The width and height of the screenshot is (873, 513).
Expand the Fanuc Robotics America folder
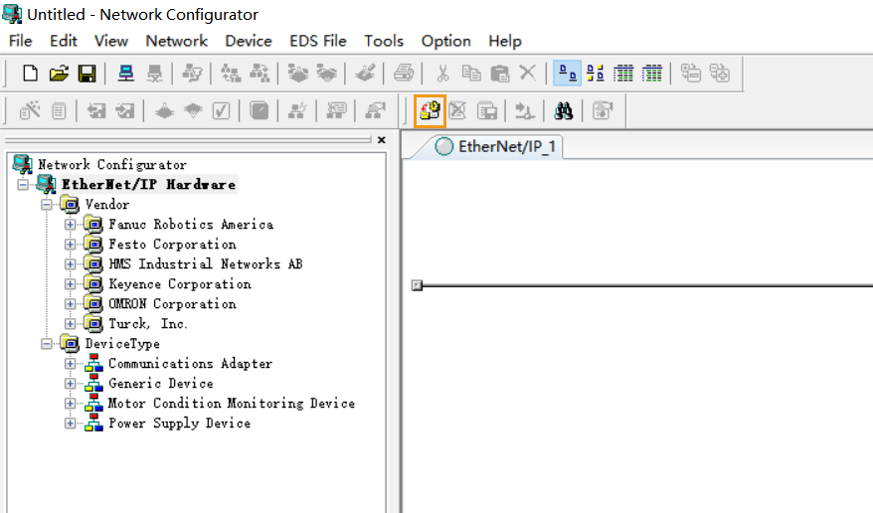coord(71,225)
